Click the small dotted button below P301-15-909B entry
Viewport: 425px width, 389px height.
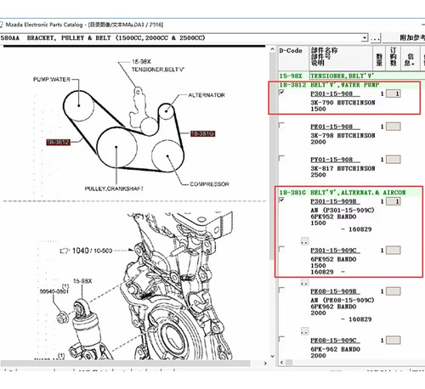pos(304,241)
